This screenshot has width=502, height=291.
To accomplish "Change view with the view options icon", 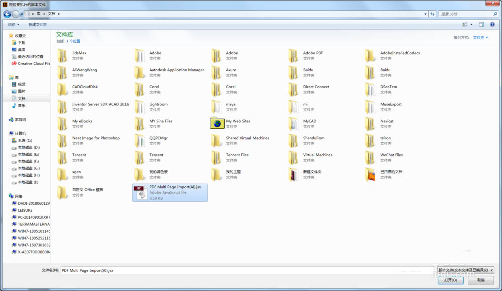I will click(465, 24).
